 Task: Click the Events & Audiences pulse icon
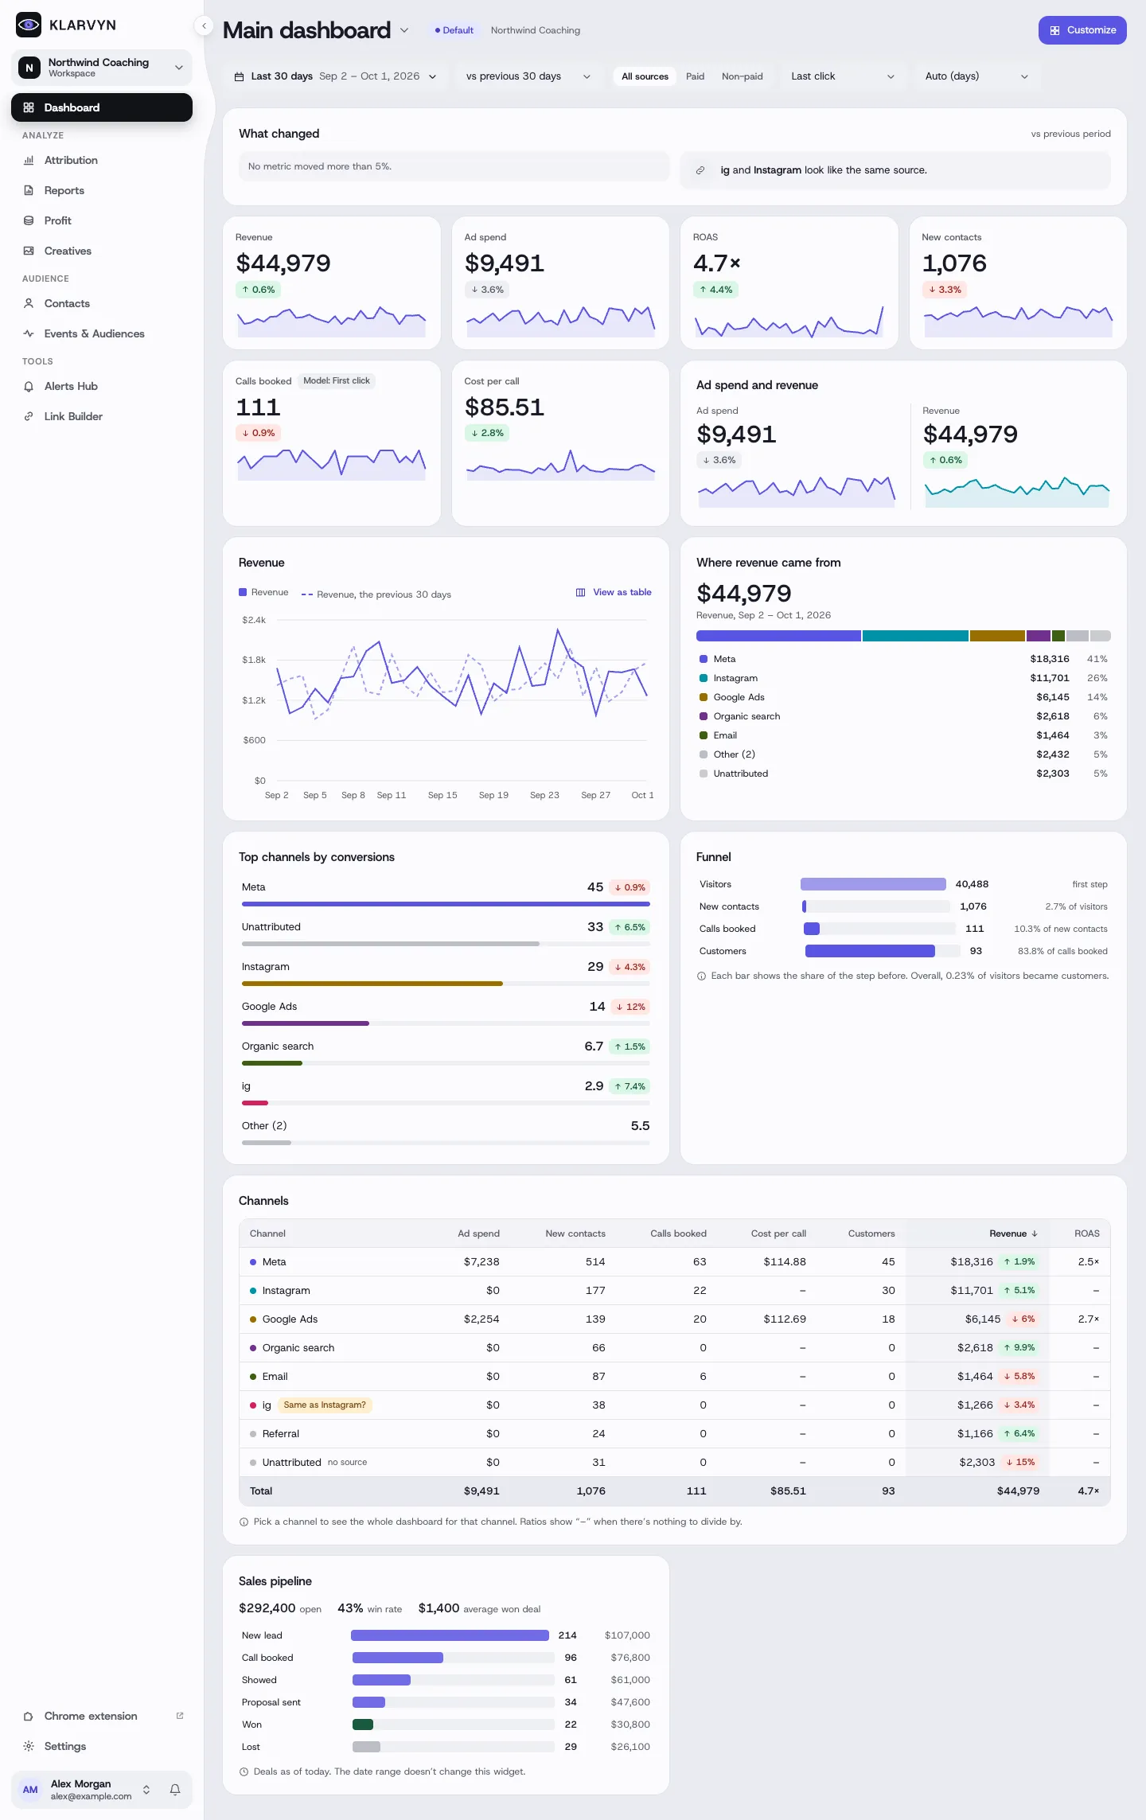point(29,333)
